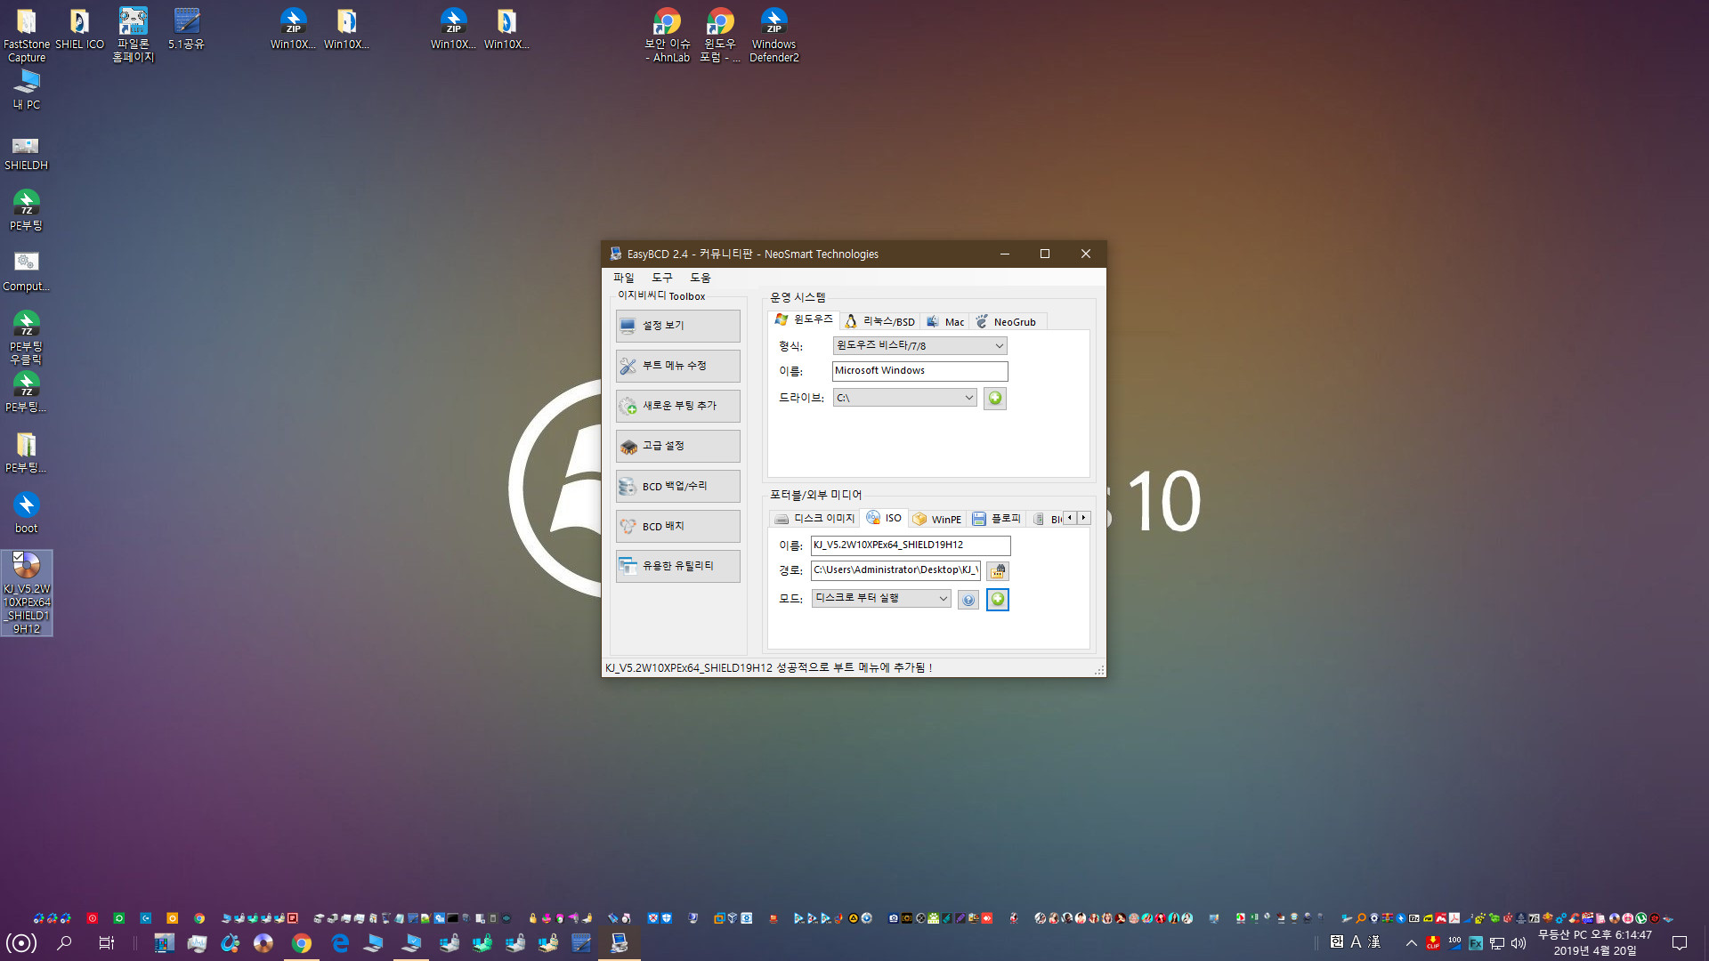
Task: Select the PE부팅 우클릭 7z desktop icon
Action: [26, 338]
